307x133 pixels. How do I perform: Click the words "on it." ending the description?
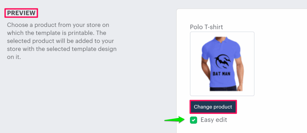tap(14, 57)
